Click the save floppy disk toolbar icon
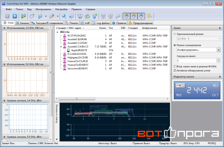Viewport: 224px width, 147px height. [x=40, y=16]
